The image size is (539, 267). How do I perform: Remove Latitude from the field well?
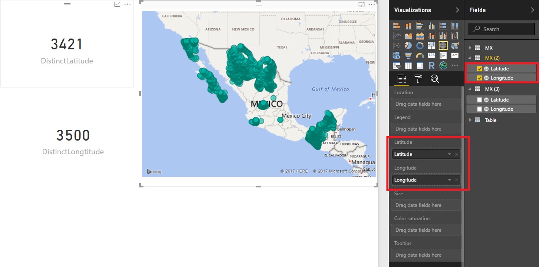pyautogui.click(x=456, y=154)
